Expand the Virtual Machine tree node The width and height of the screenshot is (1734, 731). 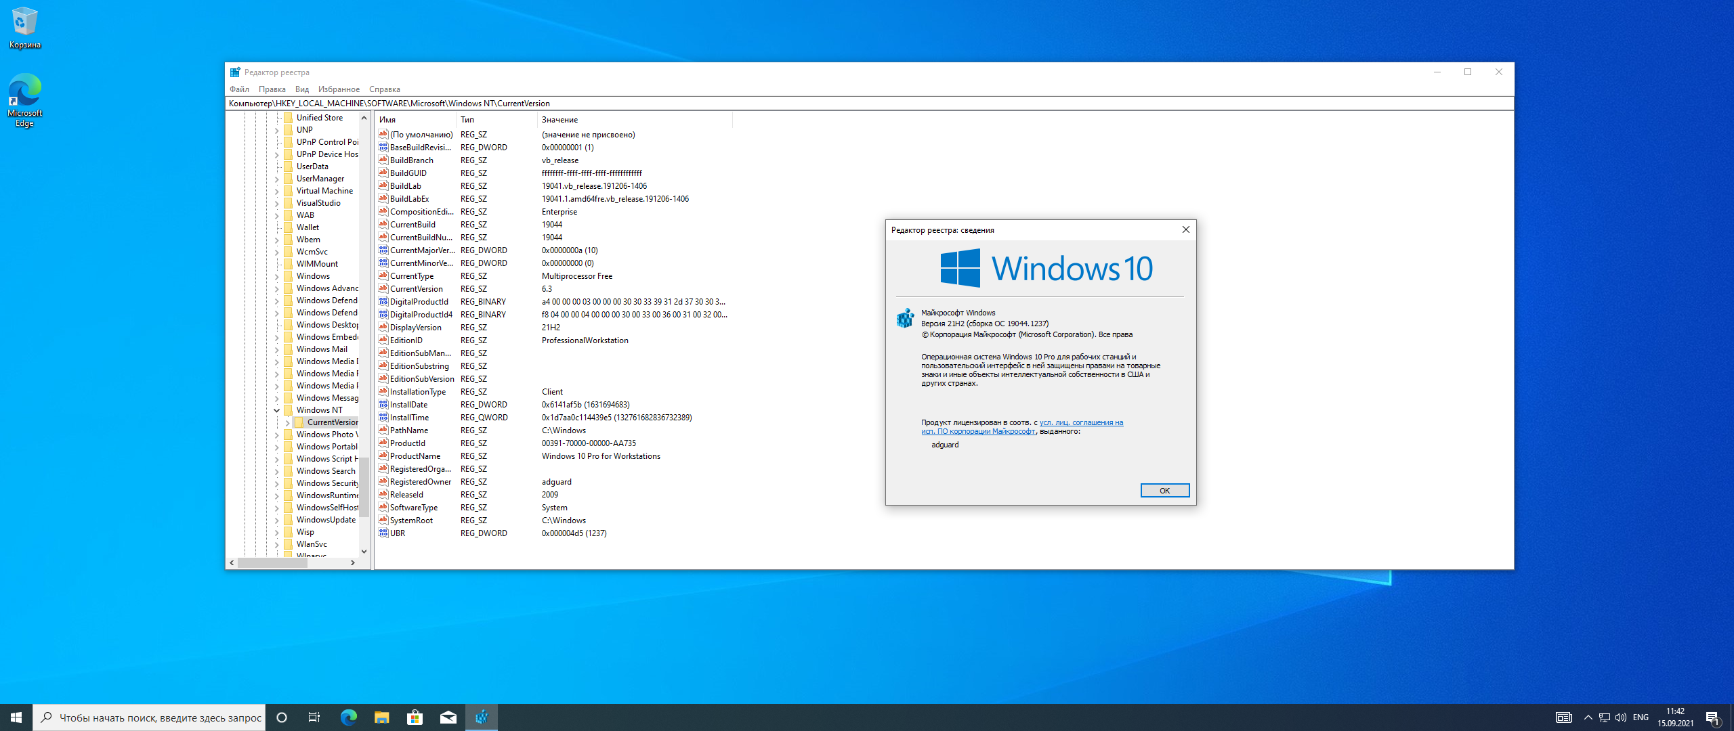pos(276,191)
